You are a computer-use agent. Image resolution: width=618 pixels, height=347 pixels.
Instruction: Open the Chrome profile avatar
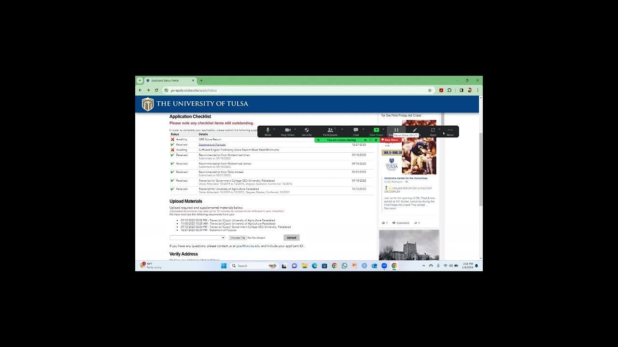pyautogui.click(x=469, y=90)
